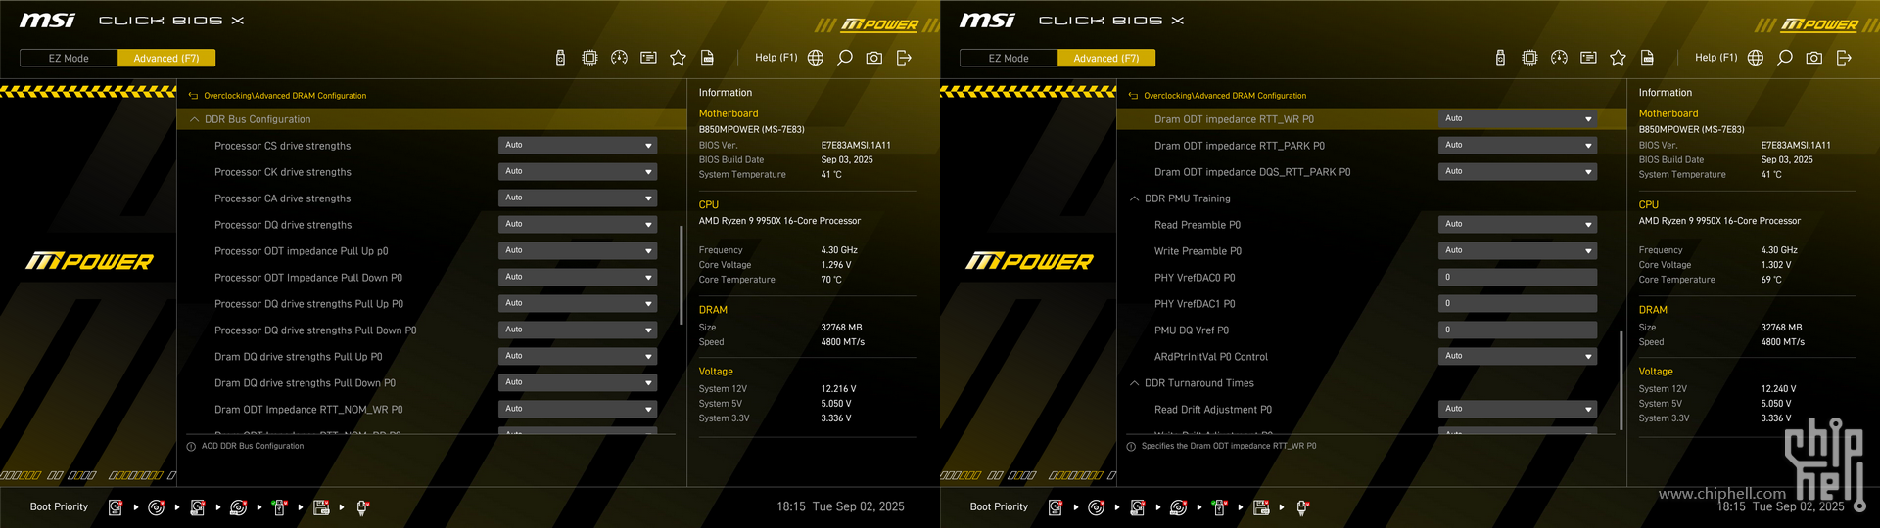1880x528 pixels.
Task: Open Dram ODT Impedance RTT_NOM_WR P0 dropdown
Action: [578, 410]
